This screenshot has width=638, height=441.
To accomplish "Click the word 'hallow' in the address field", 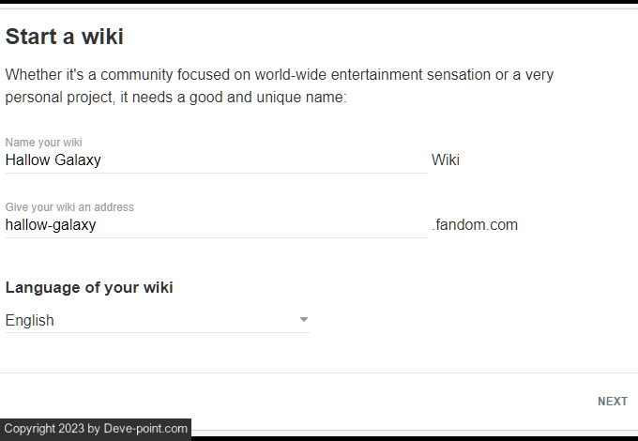I will (x=24, y=225).
